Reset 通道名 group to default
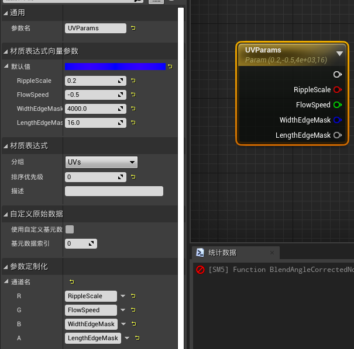The image size is (354, 349). pos(72,282)
